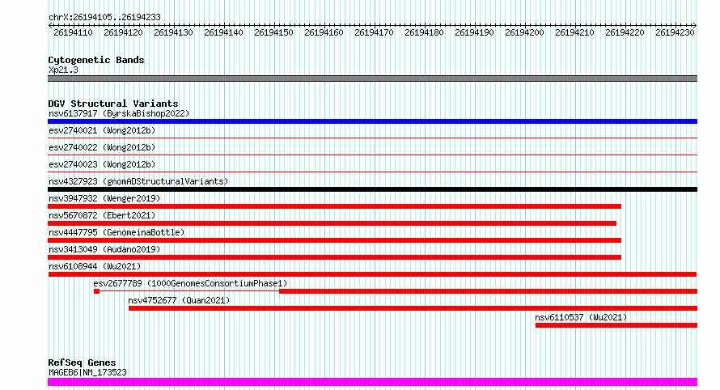Click ruler position 26194120
The width and height of the screenshot is (720, 390).
pyautogui.click(x=123, y=32)
